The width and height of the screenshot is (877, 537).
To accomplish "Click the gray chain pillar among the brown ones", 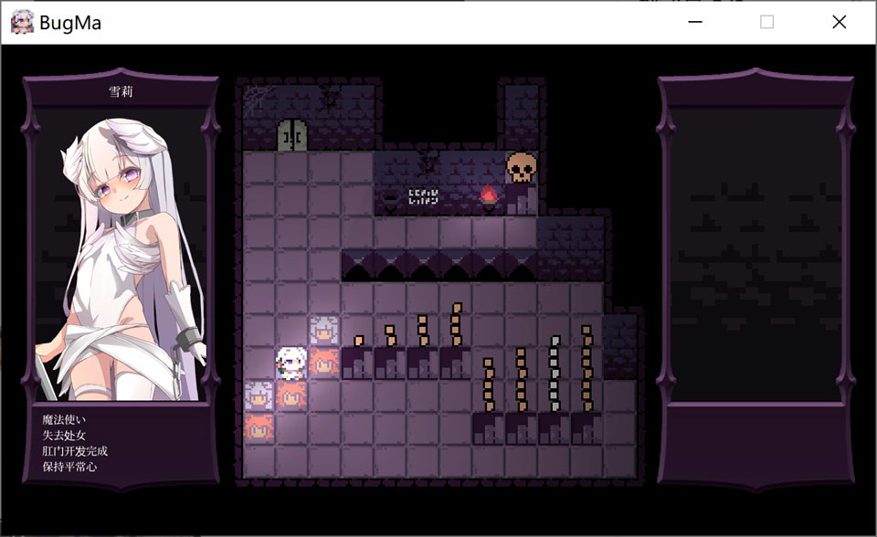I will click(554, 374).
